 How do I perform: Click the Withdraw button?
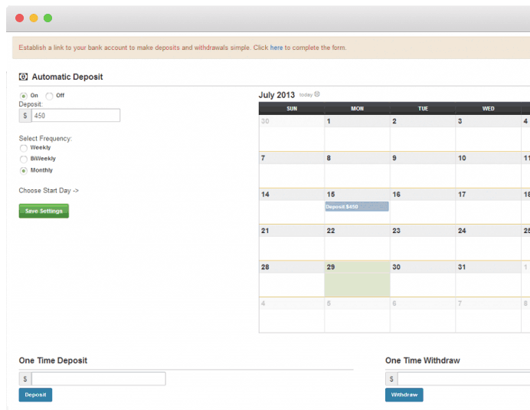point(404,395)
